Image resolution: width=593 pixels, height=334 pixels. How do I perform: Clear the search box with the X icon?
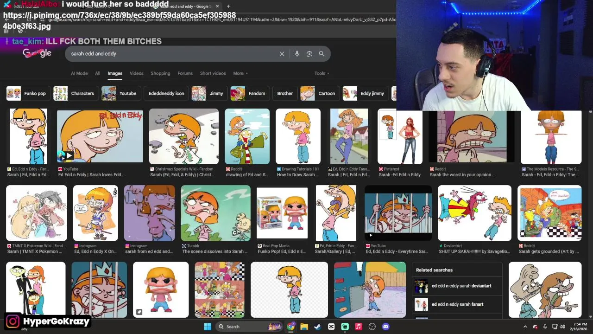click(282, 54)
